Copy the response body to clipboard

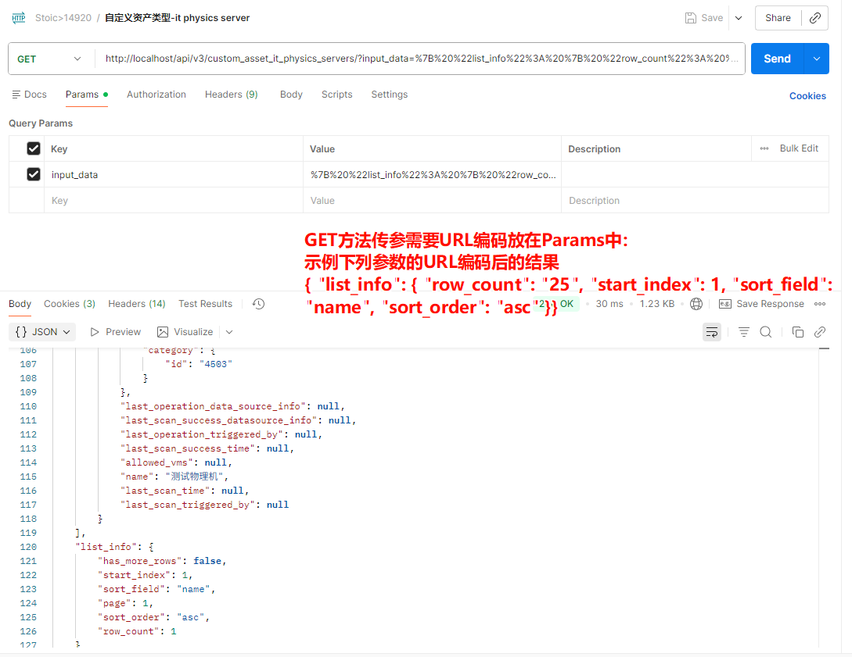[x=798, y=332]
